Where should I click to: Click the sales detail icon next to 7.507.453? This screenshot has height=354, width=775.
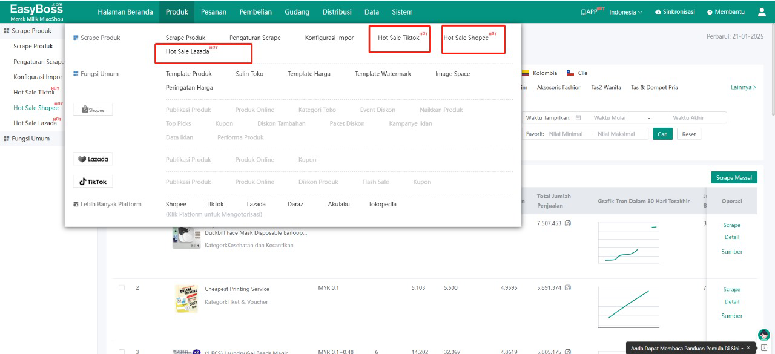pyautogui.click(x=568, y=223)
